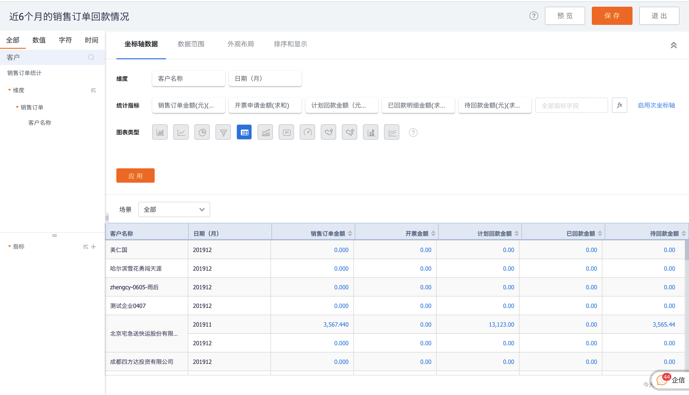Open the 待回款金额(元) metric chip
Viewport: 689px width, 395px height.
pyautogui.click(x=495, y=105)
